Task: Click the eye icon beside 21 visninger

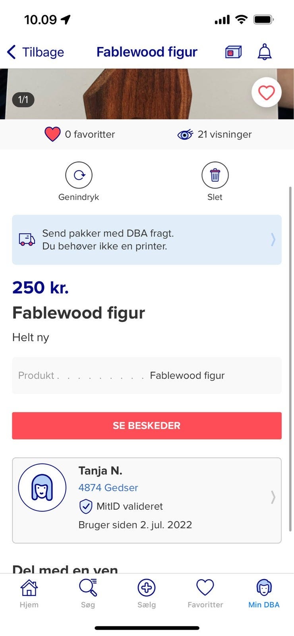Action: pos(185,135)
